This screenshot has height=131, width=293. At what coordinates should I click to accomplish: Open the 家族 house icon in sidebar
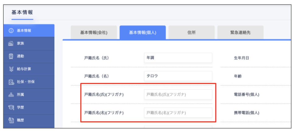11,44
